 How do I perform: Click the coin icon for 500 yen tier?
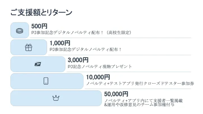pyautogui.click(x=19, y=30)
